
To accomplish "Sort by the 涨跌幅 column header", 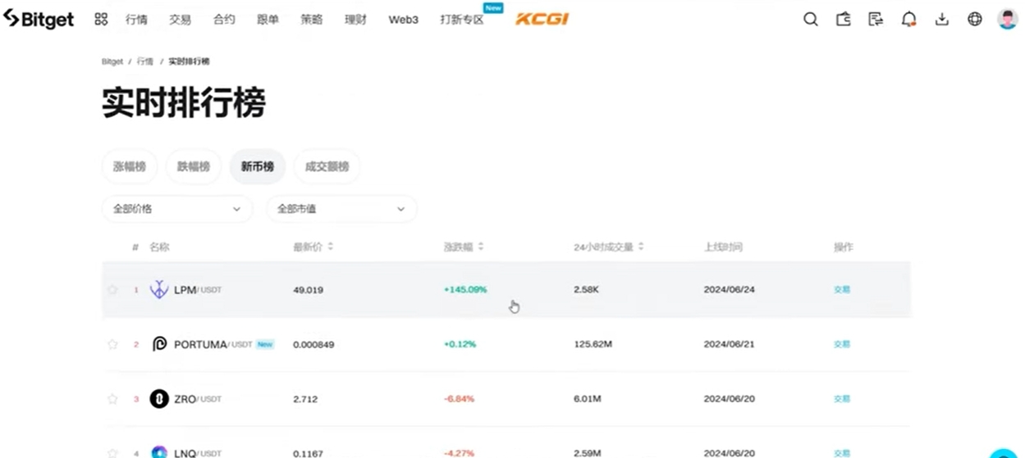I will pyautogui.click(x=463, y=247).
